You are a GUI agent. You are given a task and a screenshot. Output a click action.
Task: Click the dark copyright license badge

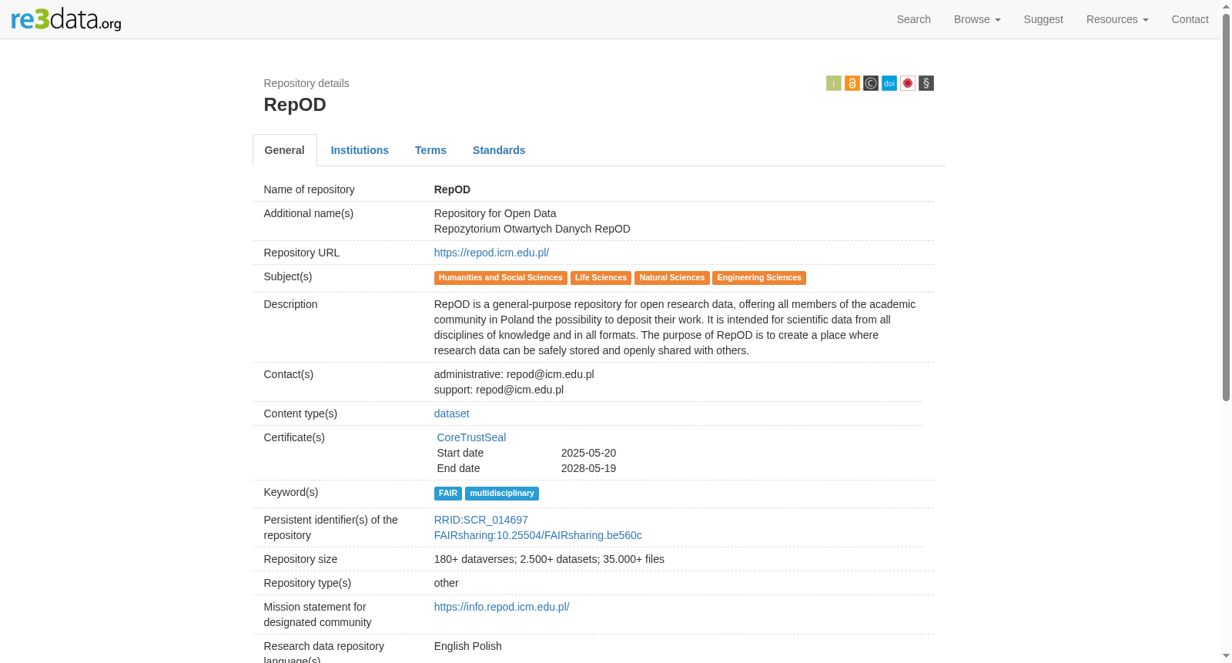click(x=871, y=83)
